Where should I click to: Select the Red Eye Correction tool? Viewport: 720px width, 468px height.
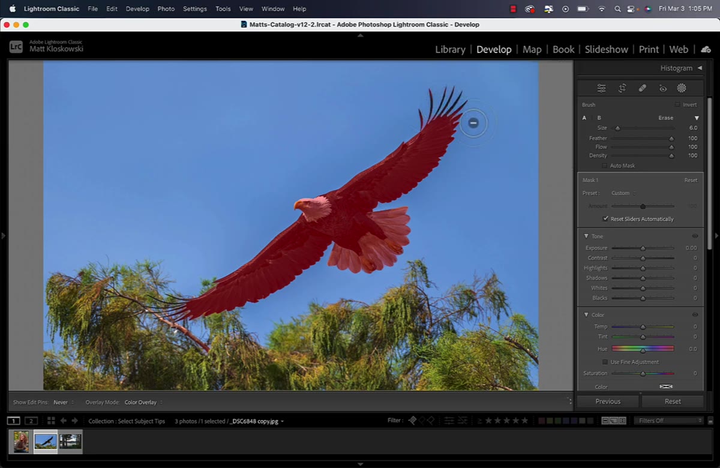663,88
